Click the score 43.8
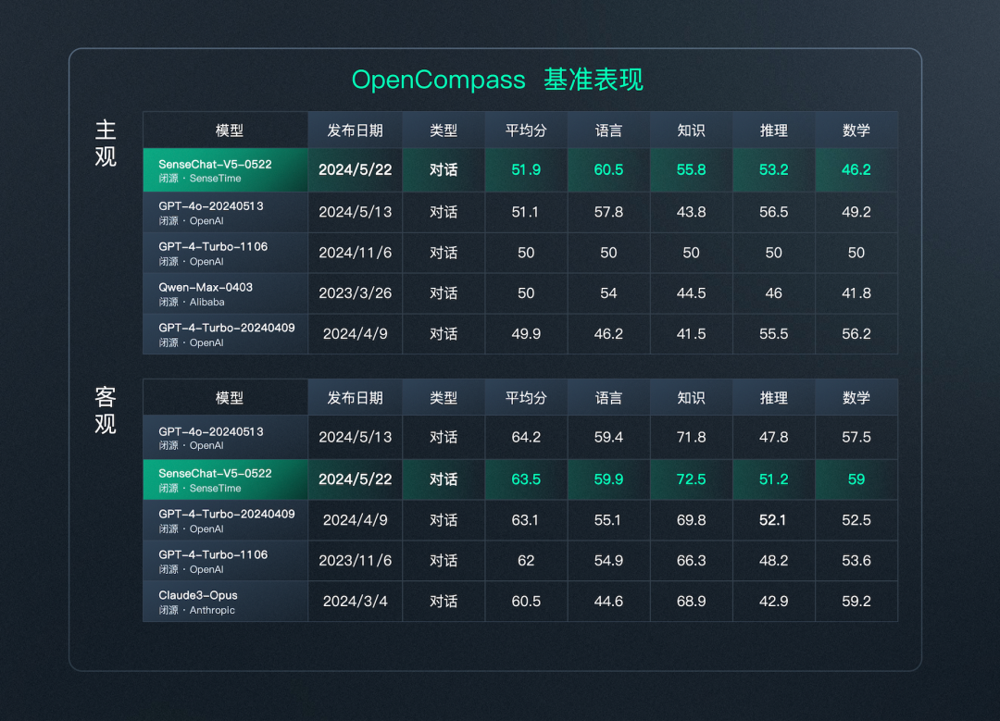 coord(692,212)
